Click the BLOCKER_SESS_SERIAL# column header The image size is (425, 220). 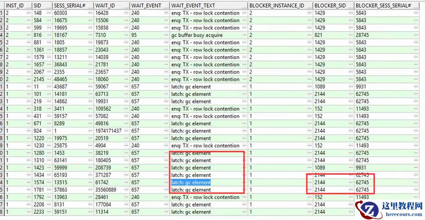click(x=387, y=5)
